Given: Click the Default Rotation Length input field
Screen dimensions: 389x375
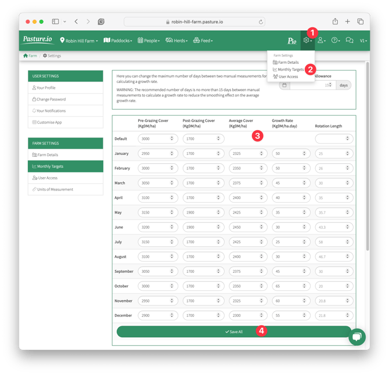Looking at the screenshot, I should 334,139.
